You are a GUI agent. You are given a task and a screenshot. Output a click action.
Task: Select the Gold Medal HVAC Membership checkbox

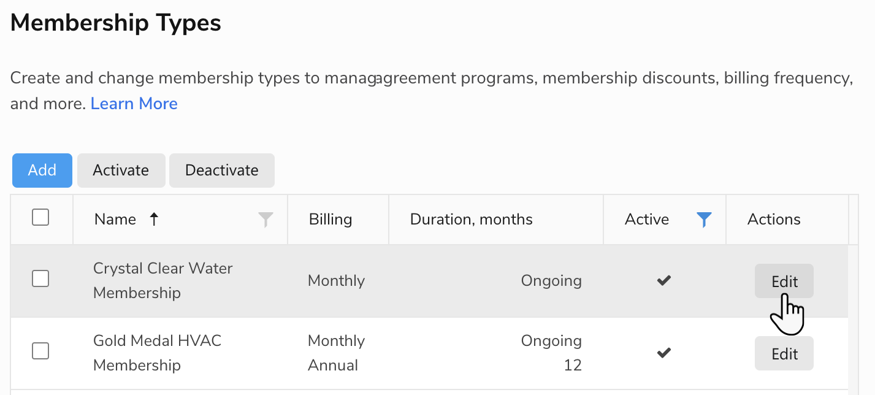pyautogui.click(x=40, y=351)
